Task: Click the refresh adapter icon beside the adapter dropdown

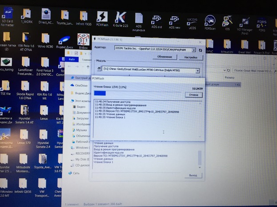Action: coord(201,51)
